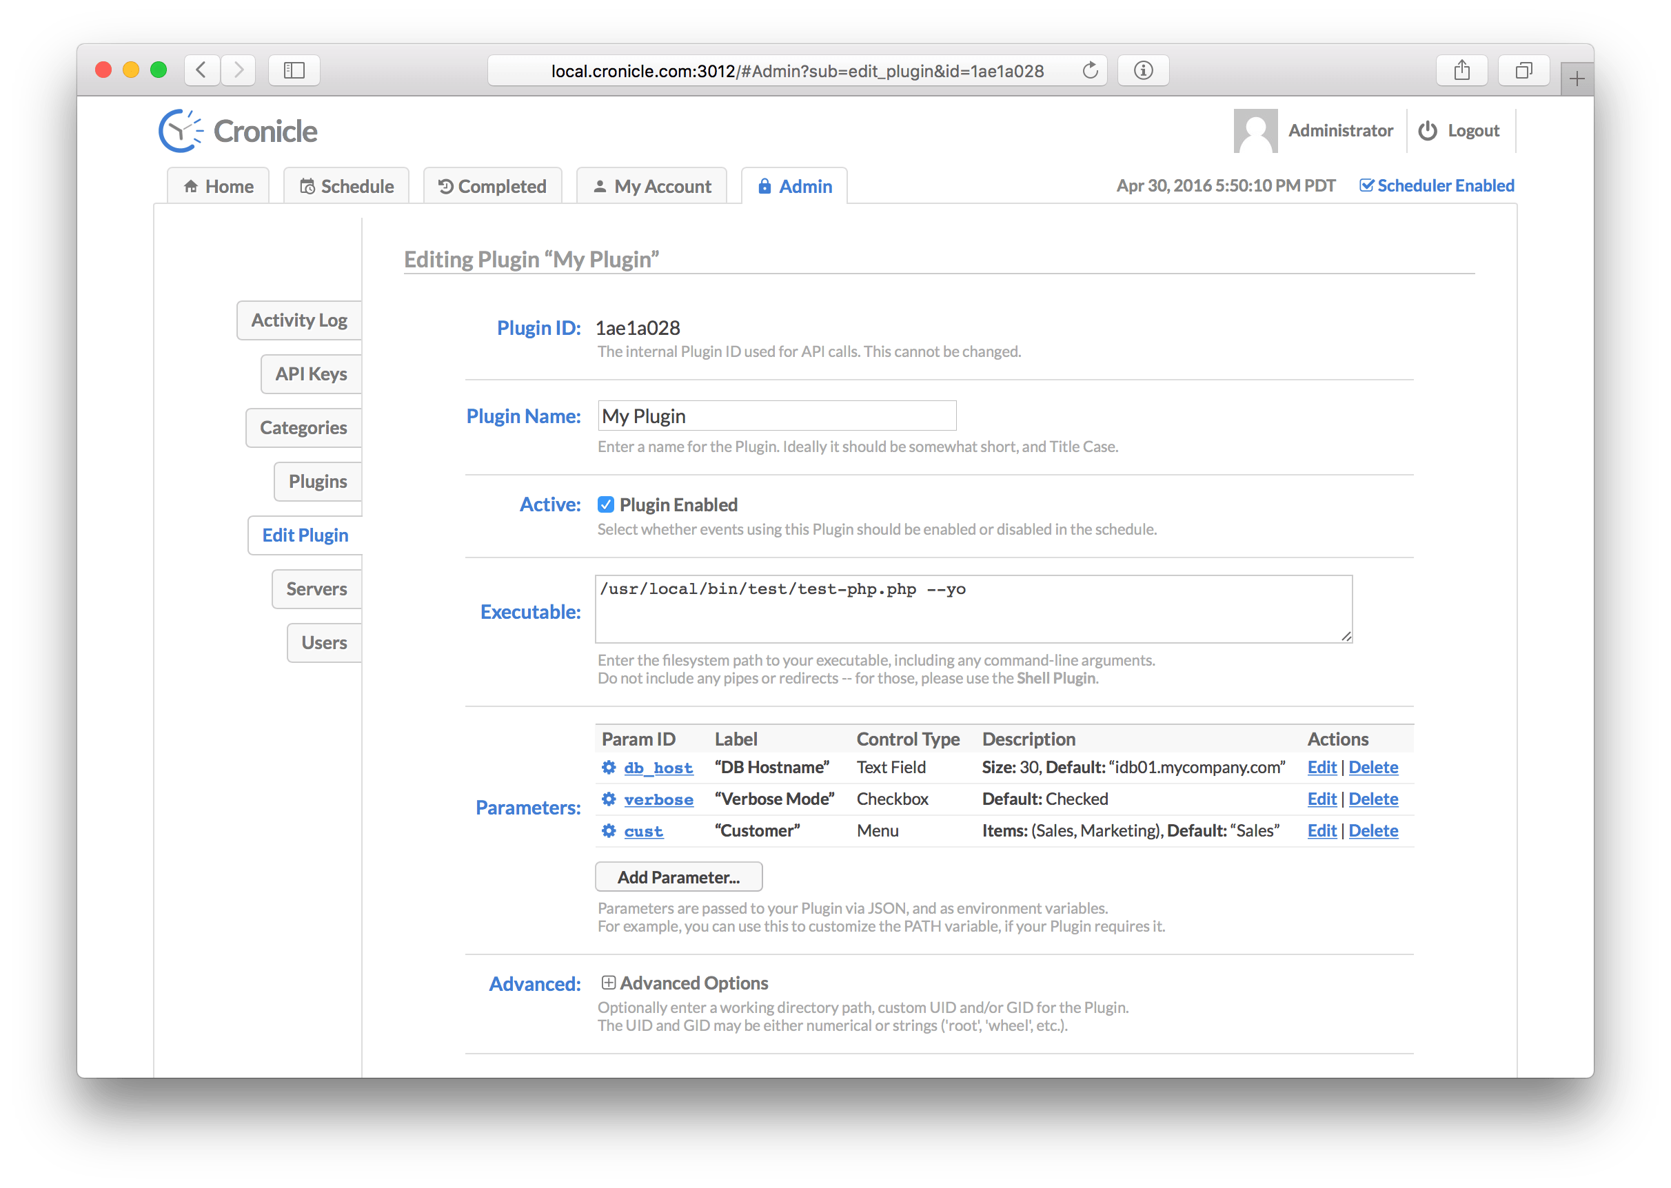The image size is (1671, 1188).
Task: Click the Administrator avatar image
Action: point(1255,131)
